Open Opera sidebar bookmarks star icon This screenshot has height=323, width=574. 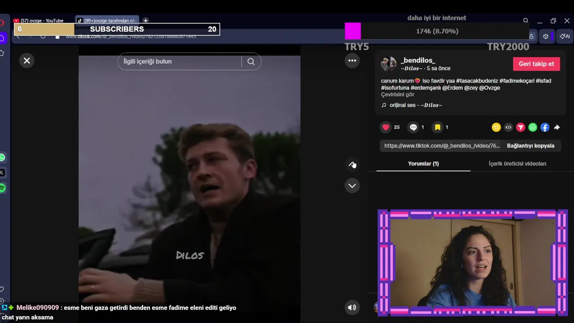(x=2, y=53)
